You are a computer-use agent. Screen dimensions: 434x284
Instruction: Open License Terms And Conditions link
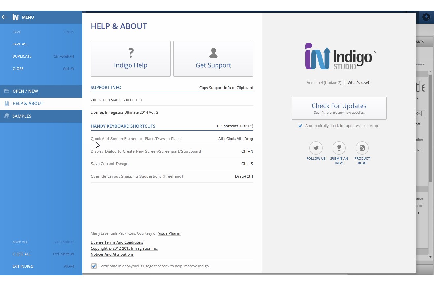(x=117, y=242)
